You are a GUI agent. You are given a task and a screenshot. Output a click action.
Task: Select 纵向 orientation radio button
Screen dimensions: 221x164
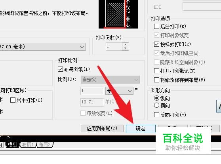click(156, 98)
